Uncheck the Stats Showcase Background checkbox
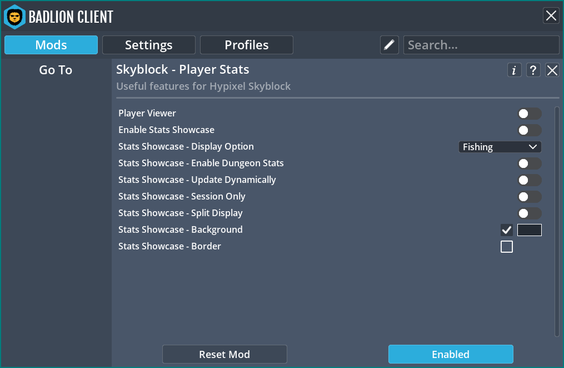564x368 pixels. (506, 230)
